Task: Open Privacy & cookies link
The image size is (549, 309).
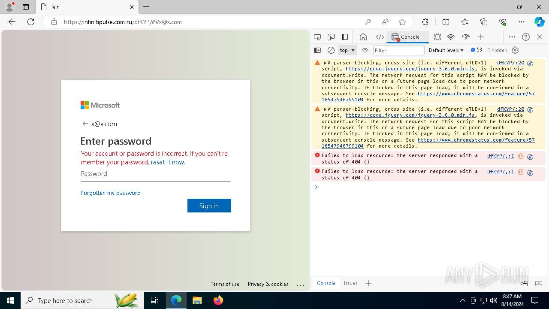Action: [x=268, y=284]
